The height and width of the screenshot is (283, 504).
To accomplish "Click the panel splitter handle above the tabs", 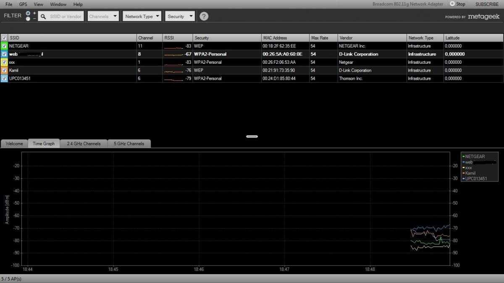I will coord(252,136).
